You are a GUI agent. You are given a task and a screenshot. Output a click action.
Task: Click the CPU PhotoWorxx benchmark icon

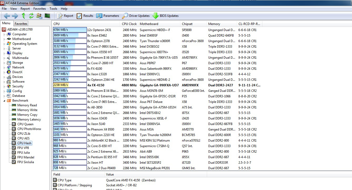tap(14, 129)
